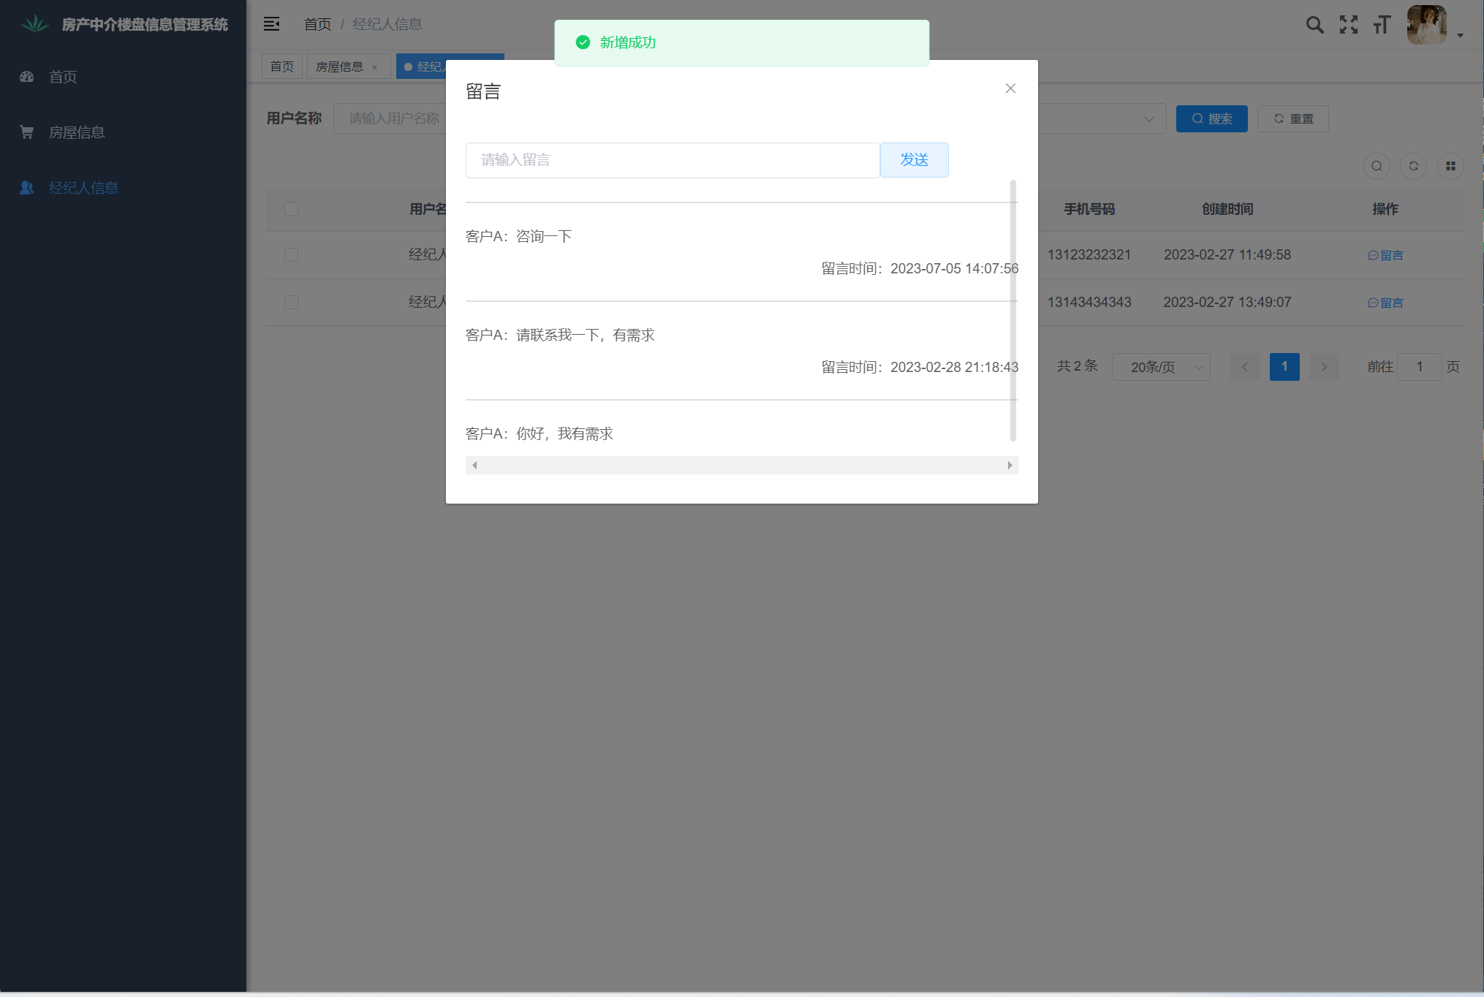Check the second broker row checkbox
Screen dimensions: 1484x997
click(291, 303)
